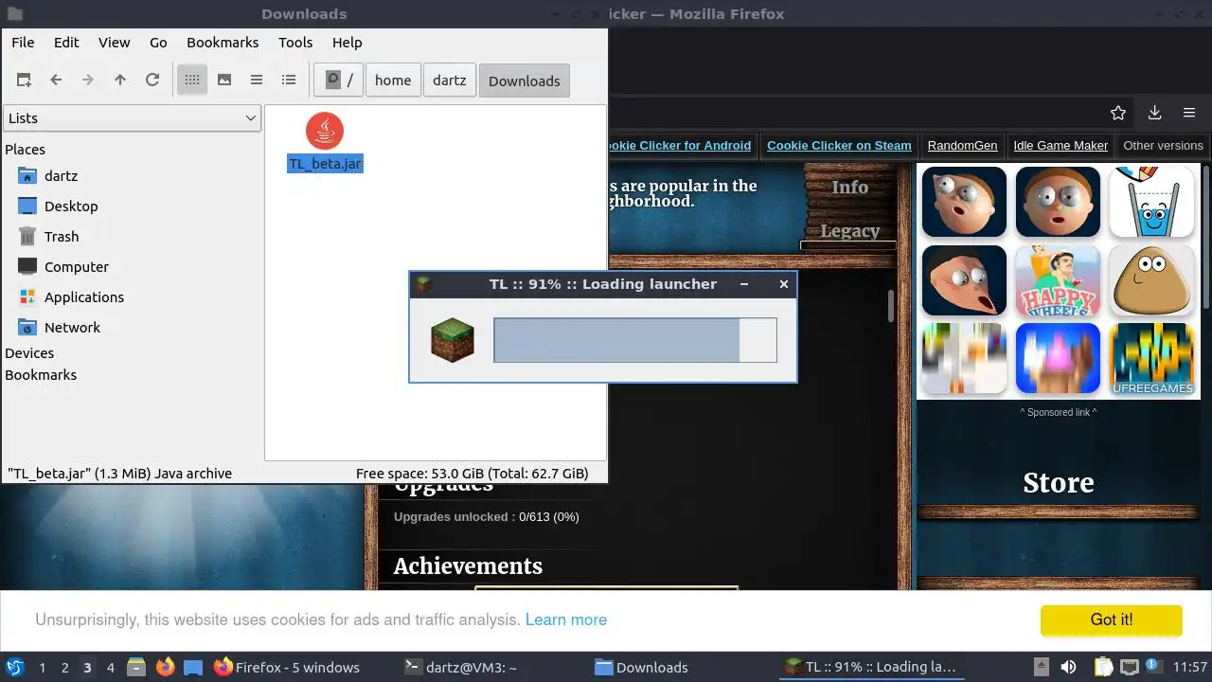Open Firefox hamburger menu

pyautogui.click(x=1189, y=113)
